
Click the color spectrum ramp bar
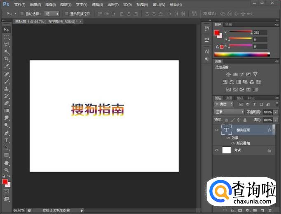click(241, 54)
